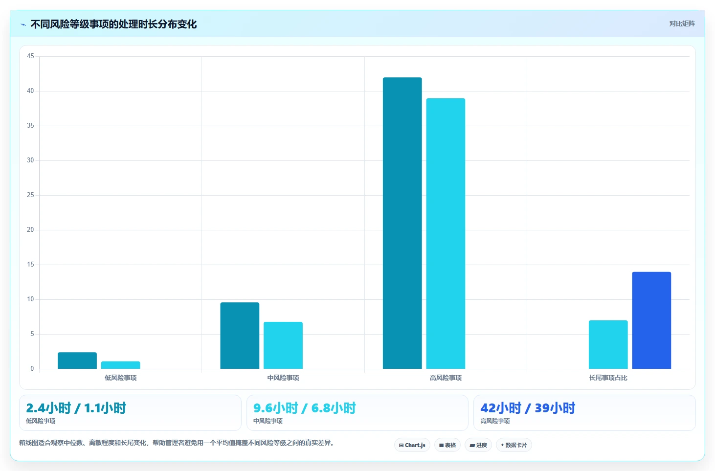Open the 9.6小时 / 6.8小时 stat card
This screenshot has height=471, width=715.
tap(357, 413)
